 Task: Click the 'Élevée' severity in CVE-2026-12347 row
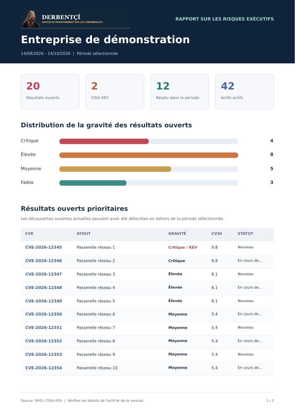[x=175, y=274]
